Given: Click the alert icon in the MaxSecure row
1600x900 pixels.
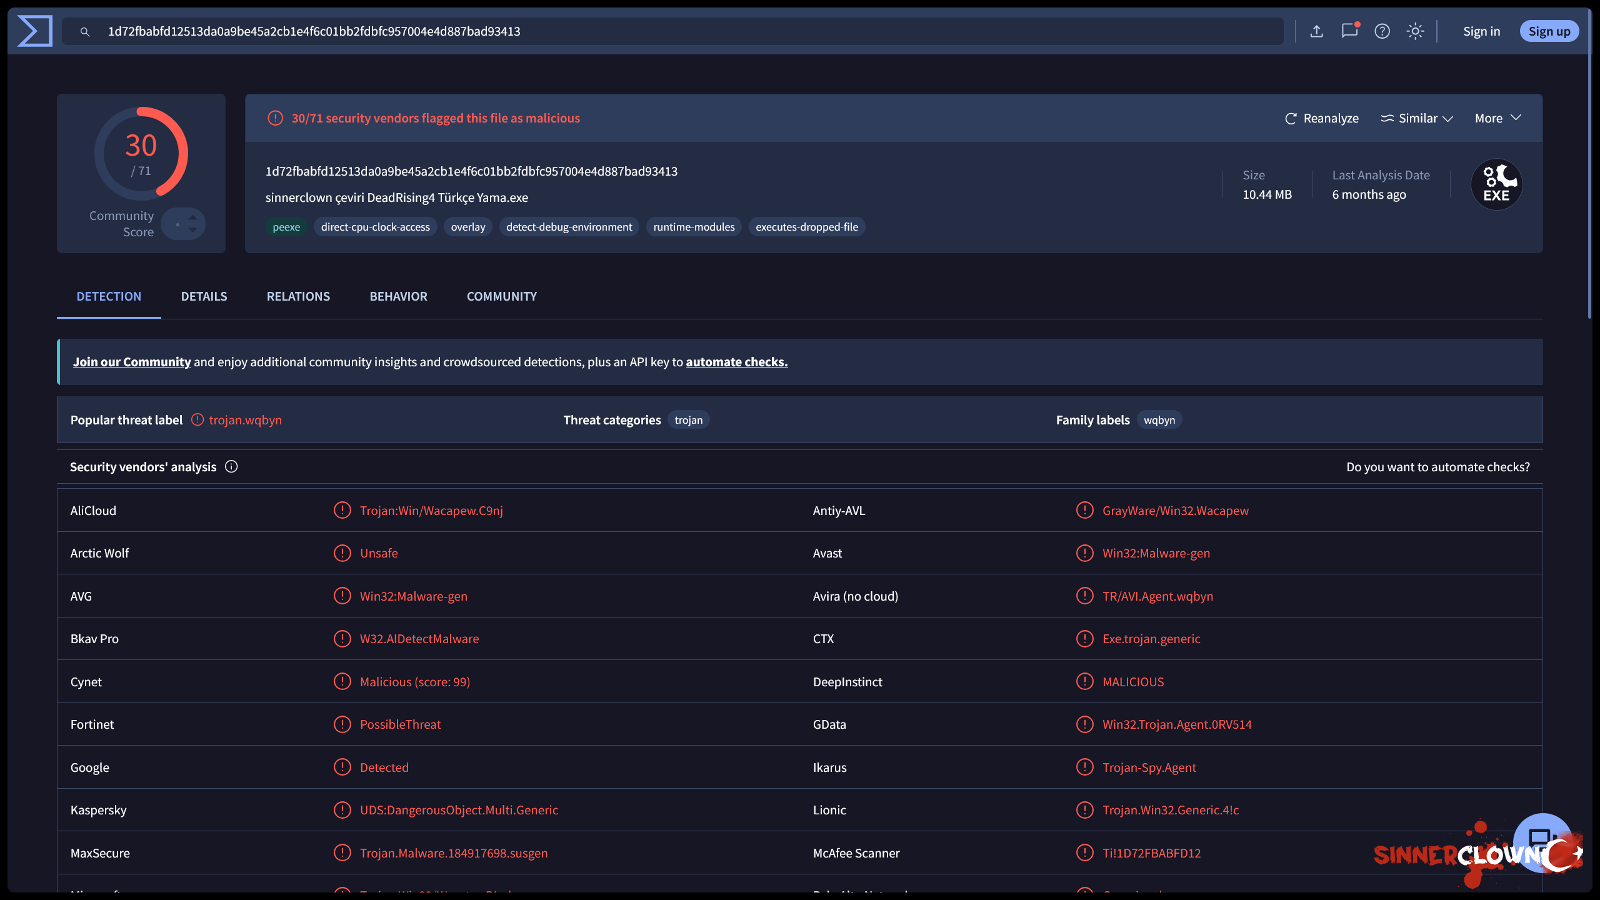Looking at the screenshot, I should 342,853.
